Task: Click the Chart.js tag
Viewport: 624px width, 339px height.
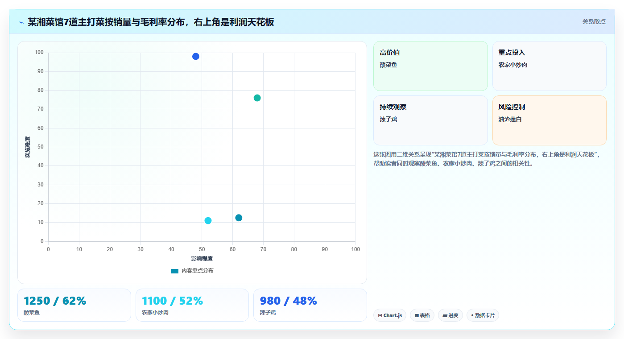Action: point(390,315)
